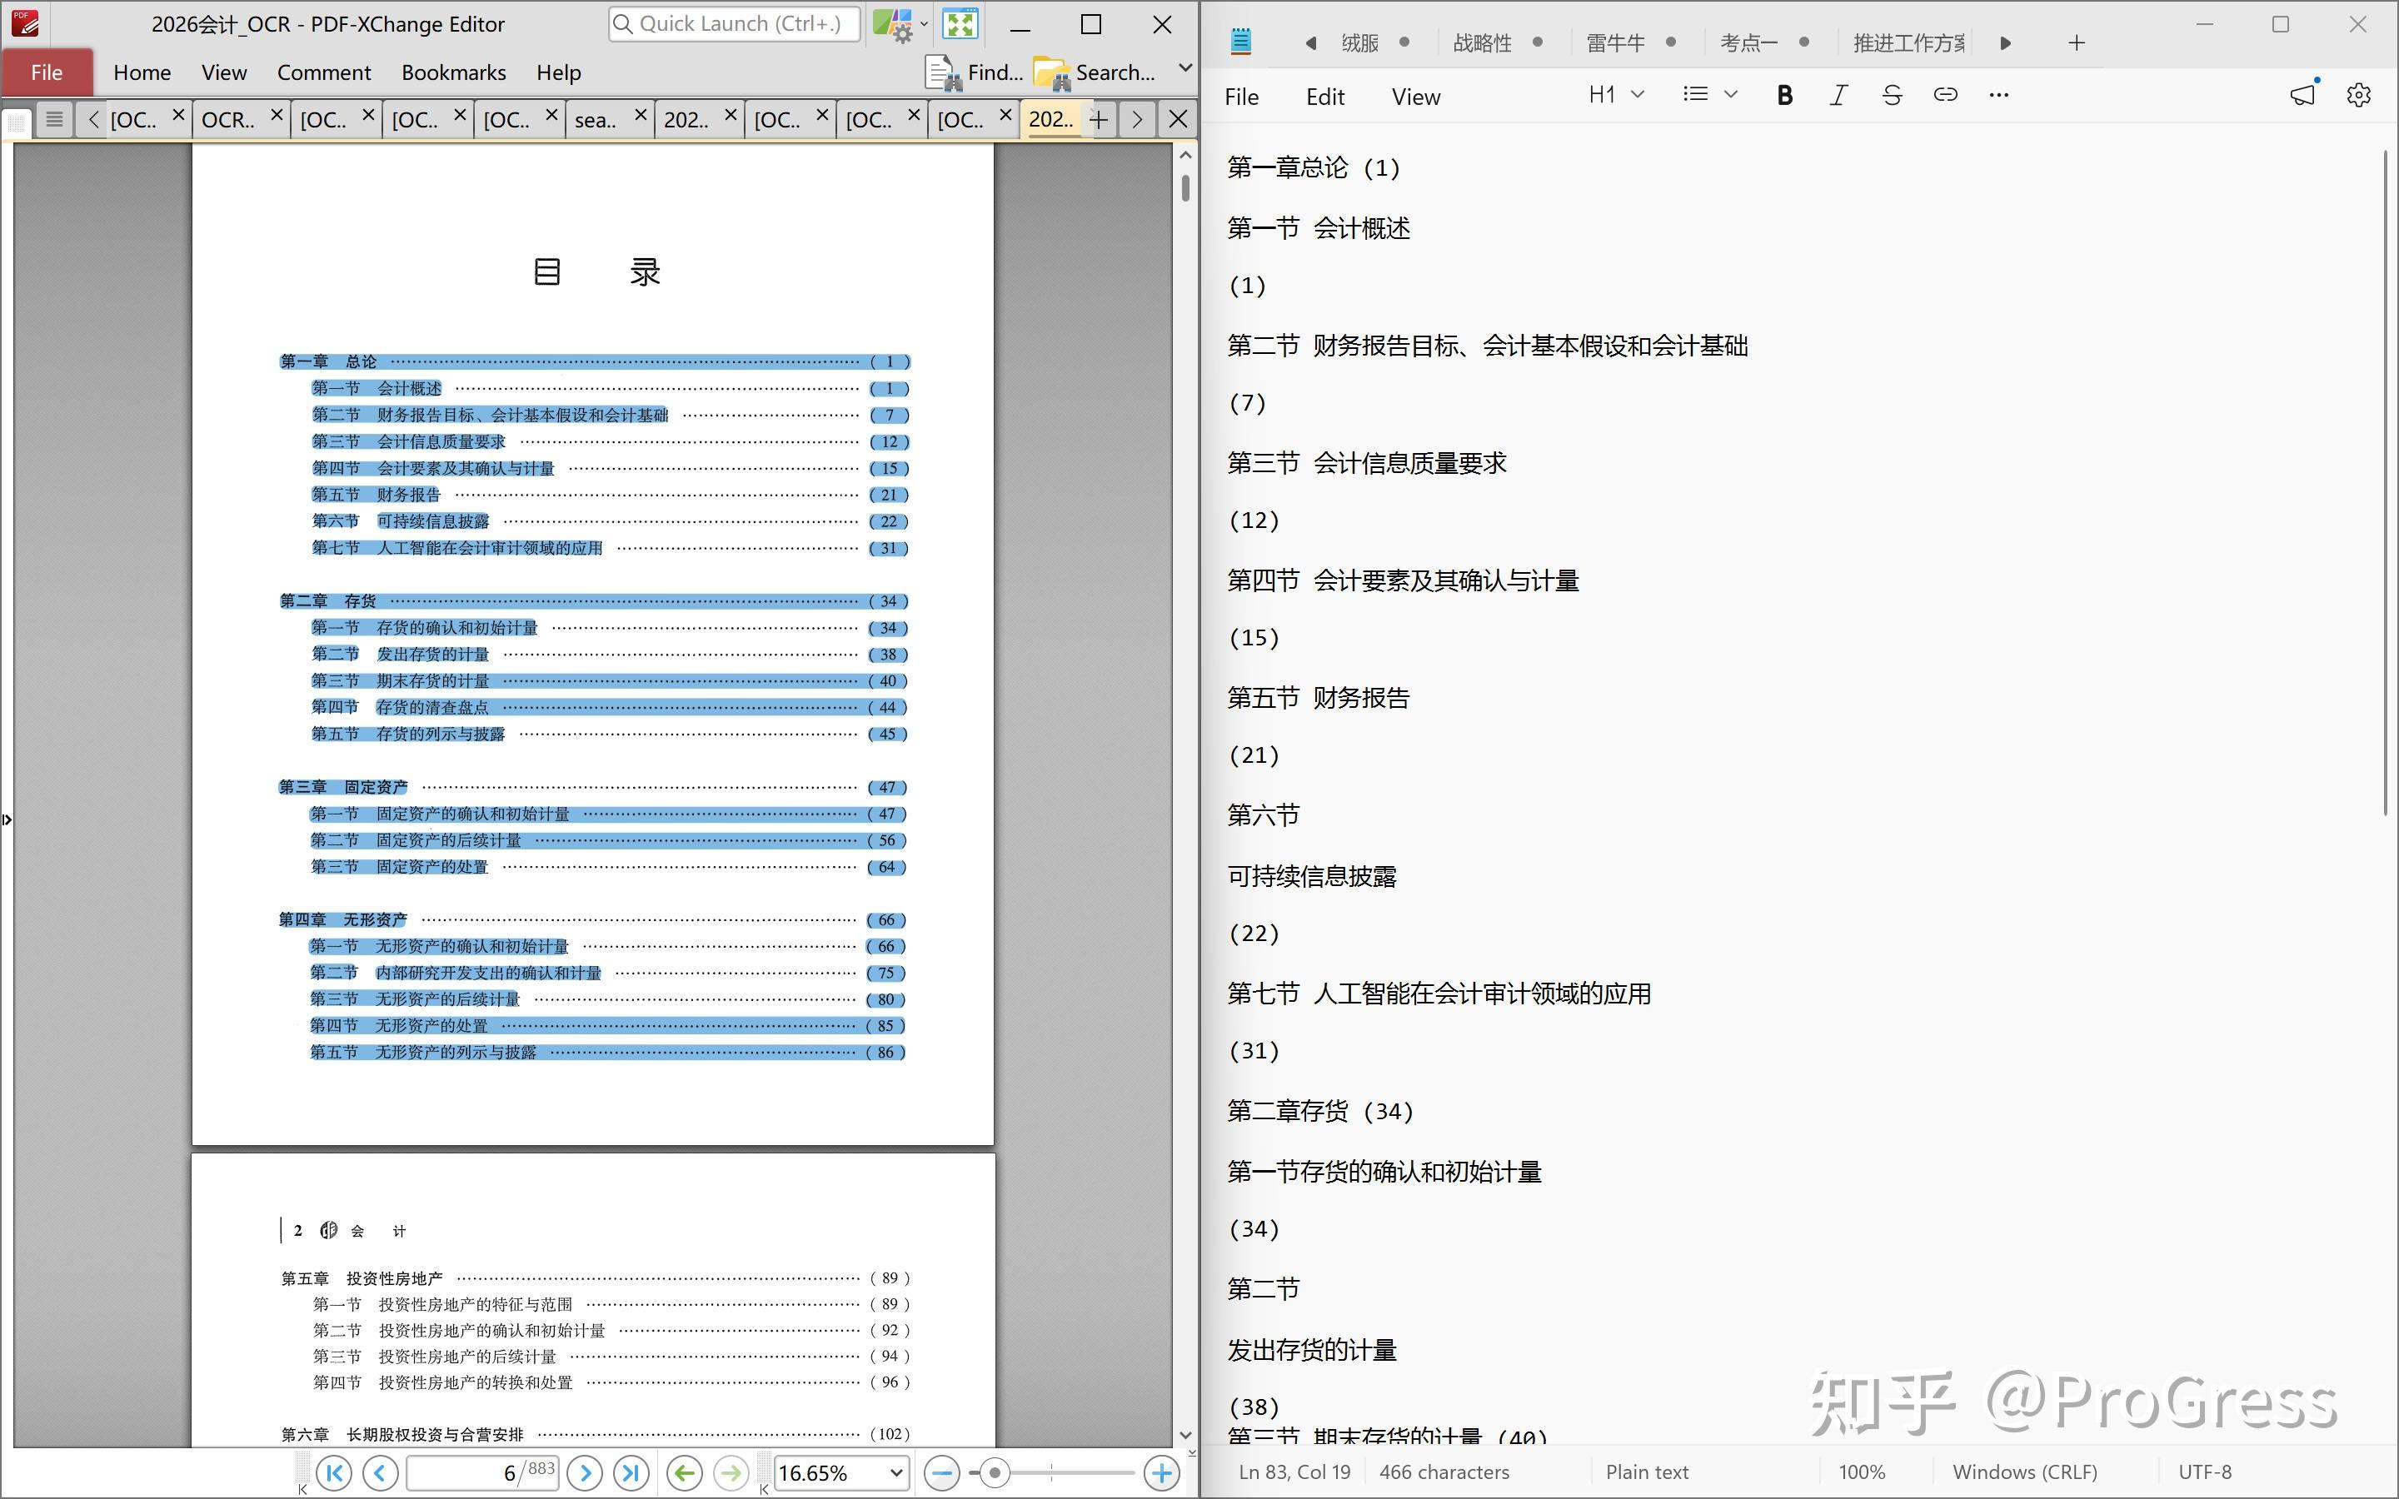Zoom in with the plus button
The image size is (2399, 1499).
click(1162, 1472)
